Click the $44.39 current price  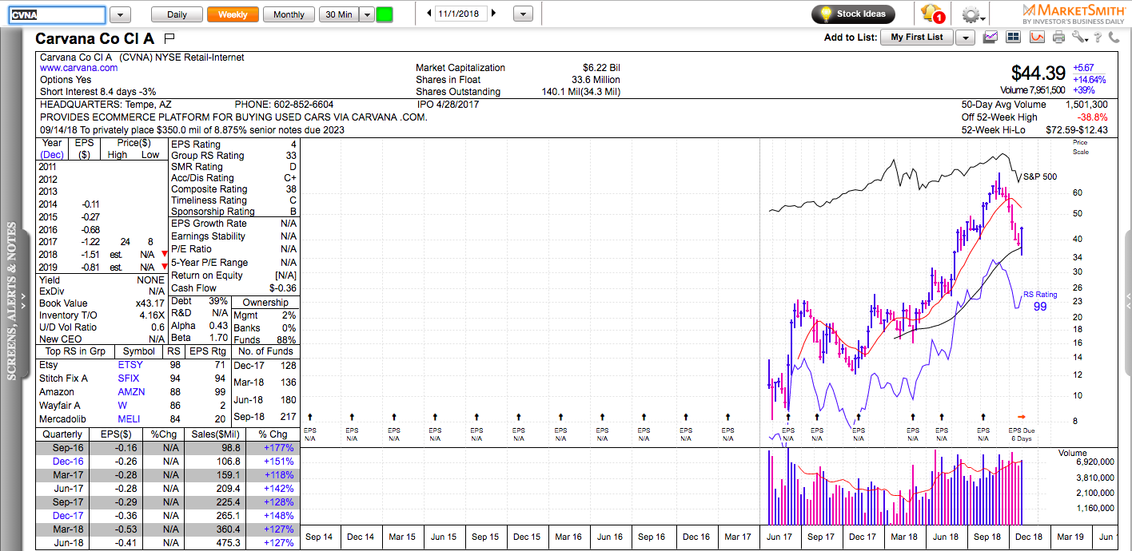point(1038,73)
